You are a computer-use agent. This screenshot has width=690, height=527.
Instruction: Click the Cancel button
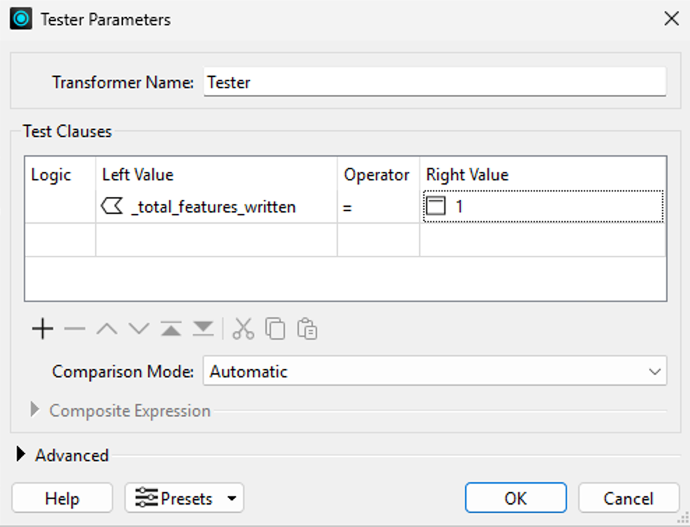tap(629, 498)
